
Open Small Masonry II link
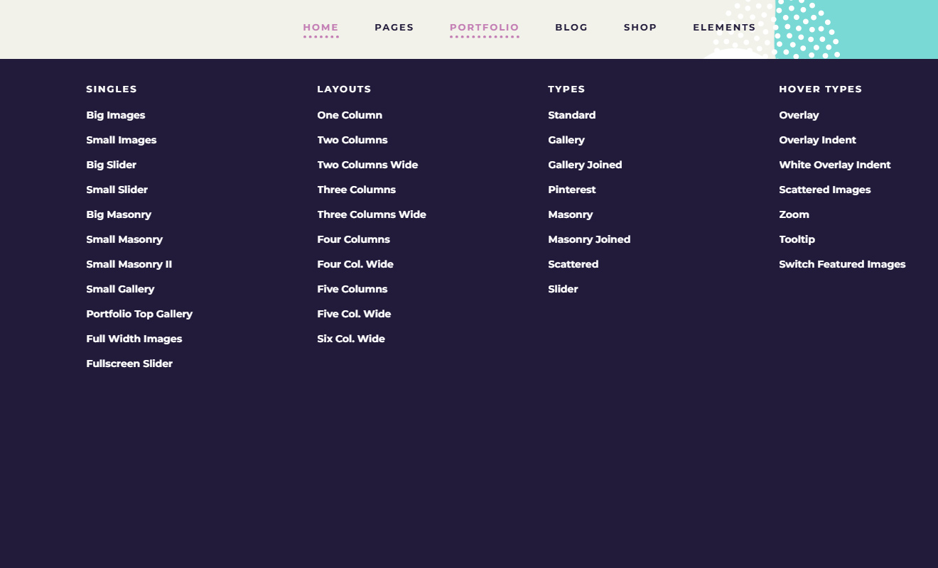pyautogui.click(x=129, y=264)
